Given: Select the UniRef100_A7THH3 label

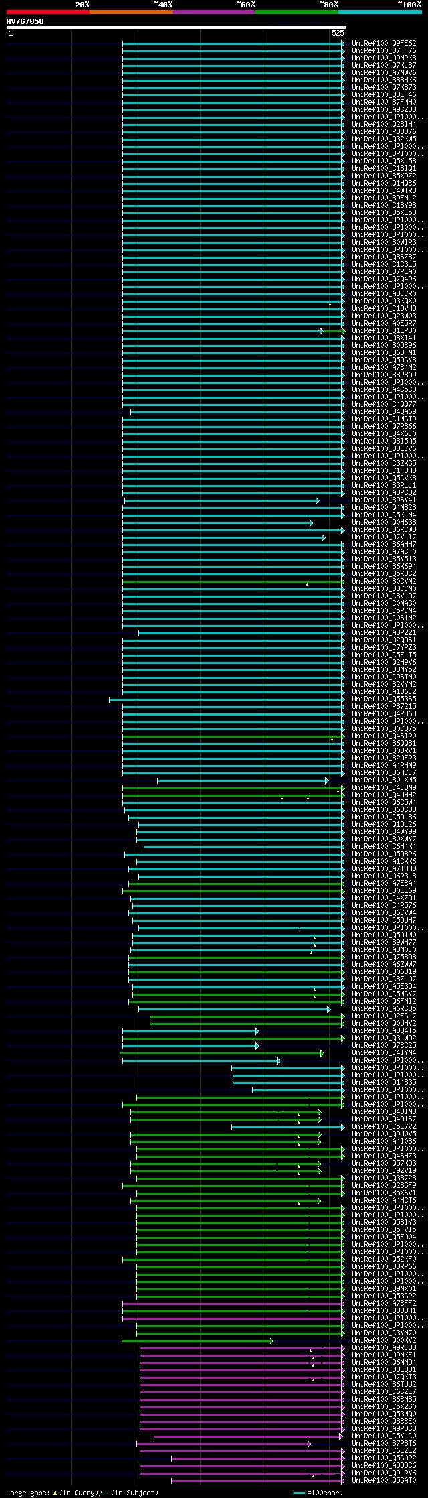Looking at the screenshot, I should click(384, 869).
